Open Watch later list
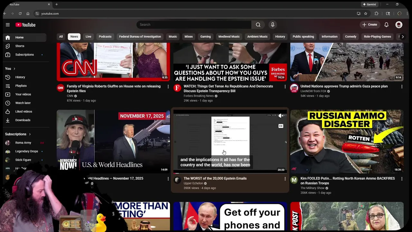Screen dimensions: 412x232 pos(24,103)
